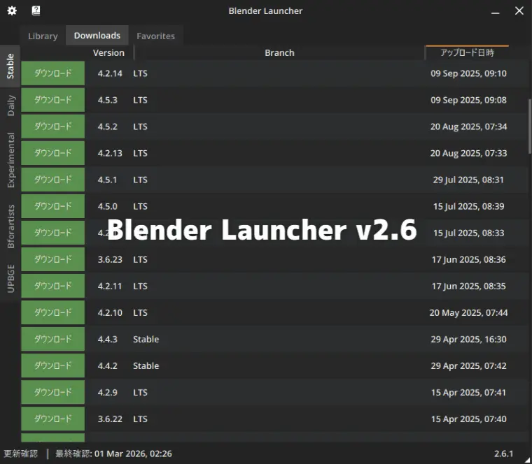The width and height of the screenshot is (532, 464).
Task: Switch to the Library tab
Action: (x=43, y=36)
